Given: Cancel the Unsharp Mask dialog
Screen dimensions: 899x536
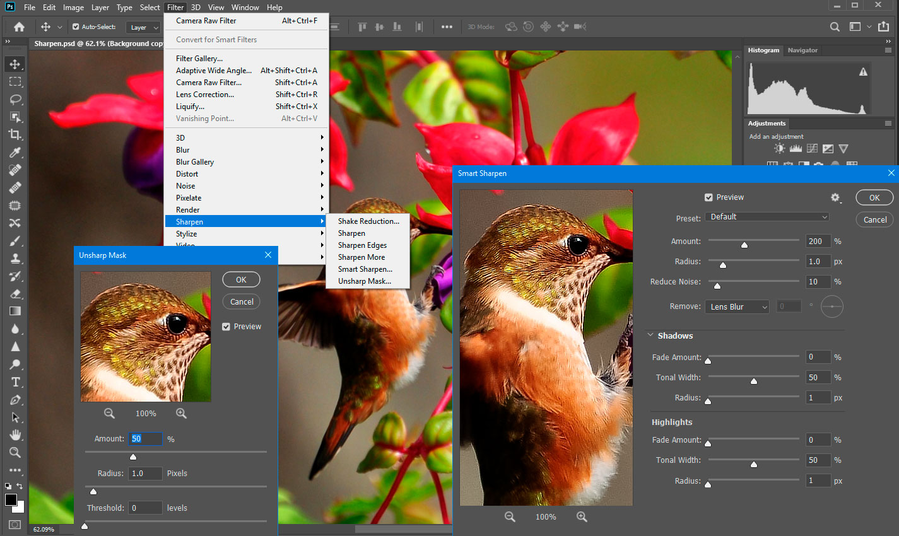Looking at the screenshot, I should (241, 301).
